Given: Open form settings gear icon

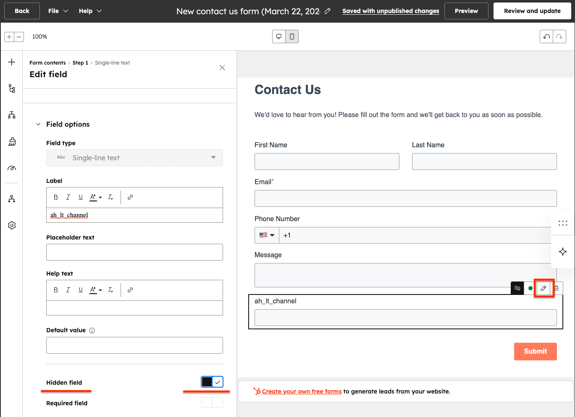Looking at the screenshot, I should coord(11,225).
